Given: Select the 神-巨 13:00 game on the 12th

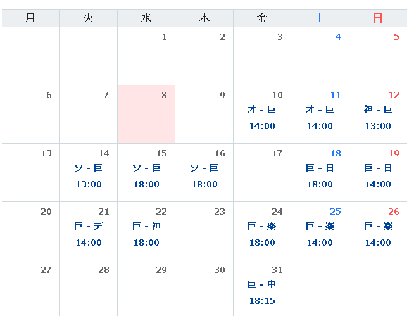Looking at the screenshot, I should coord(378,118).
